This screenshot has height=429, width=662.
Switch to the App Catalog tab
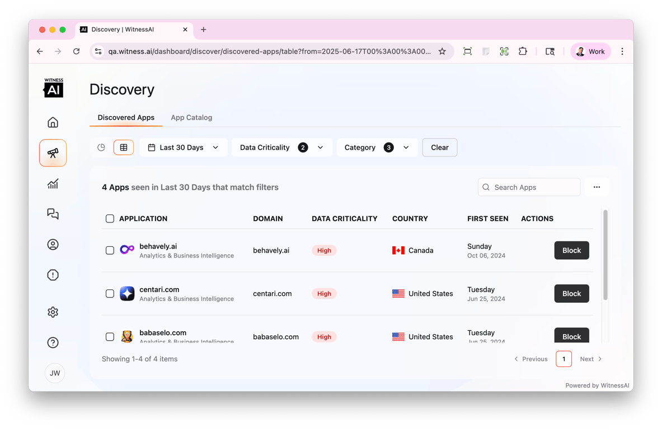(x=191, y=117)
